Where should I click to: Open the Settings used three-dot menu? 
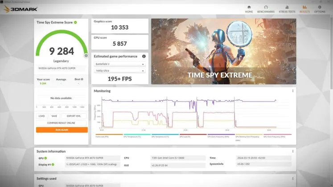[x=292, y=178]
